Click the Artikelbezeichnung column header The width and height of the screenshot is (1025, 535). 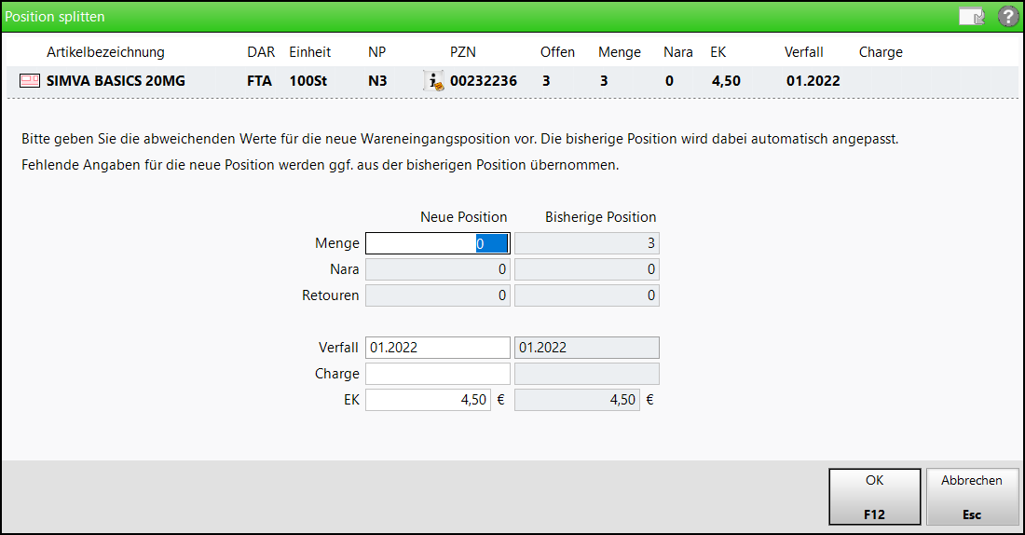pyautogui.click(x=105, y=52)
